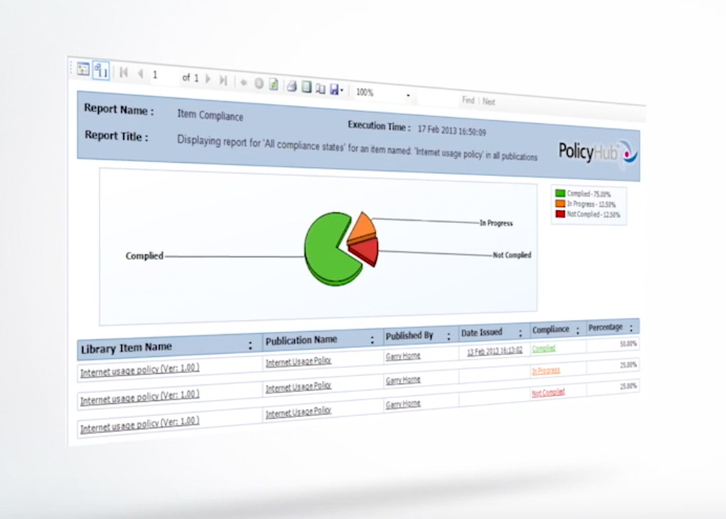
Task: Sort by the Publication Name column
Action: tap(372, 340)
